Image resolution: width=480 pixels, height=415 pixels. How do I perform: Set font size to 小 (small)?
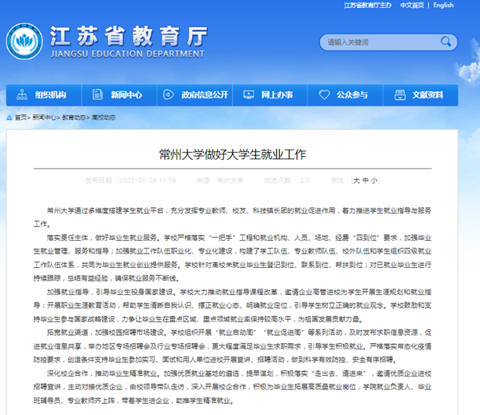(x=375, y=181)
